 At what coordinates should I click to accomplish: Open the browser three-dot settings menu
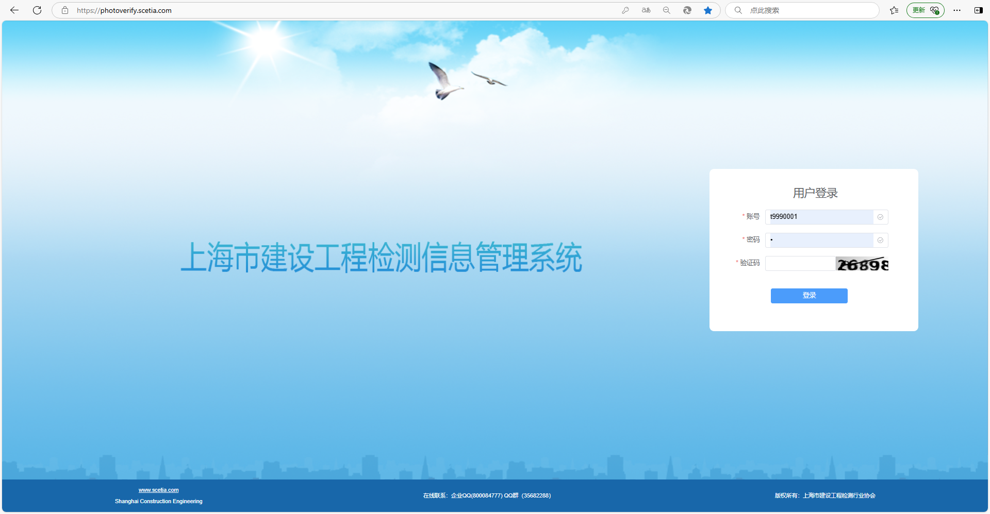click(957, 10)
